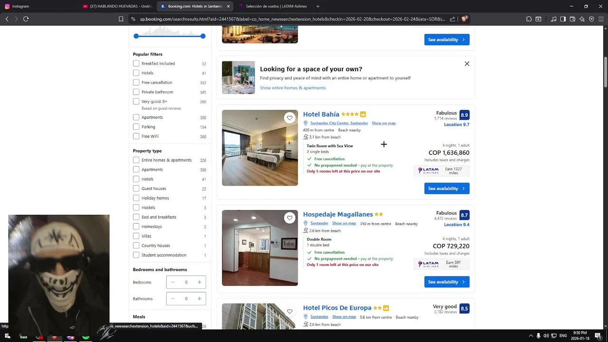Viewport: 608px width, 342px height.
Task: Open Leo AI sparkle icon
Action: pyautogui.click(x=582, y=19)
